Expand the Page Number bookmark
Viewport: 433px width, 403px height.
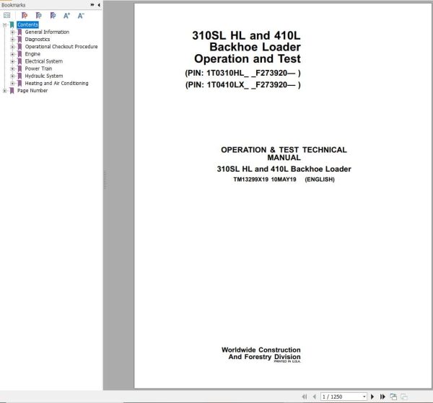pyautogui.click(x=5, y=90)
